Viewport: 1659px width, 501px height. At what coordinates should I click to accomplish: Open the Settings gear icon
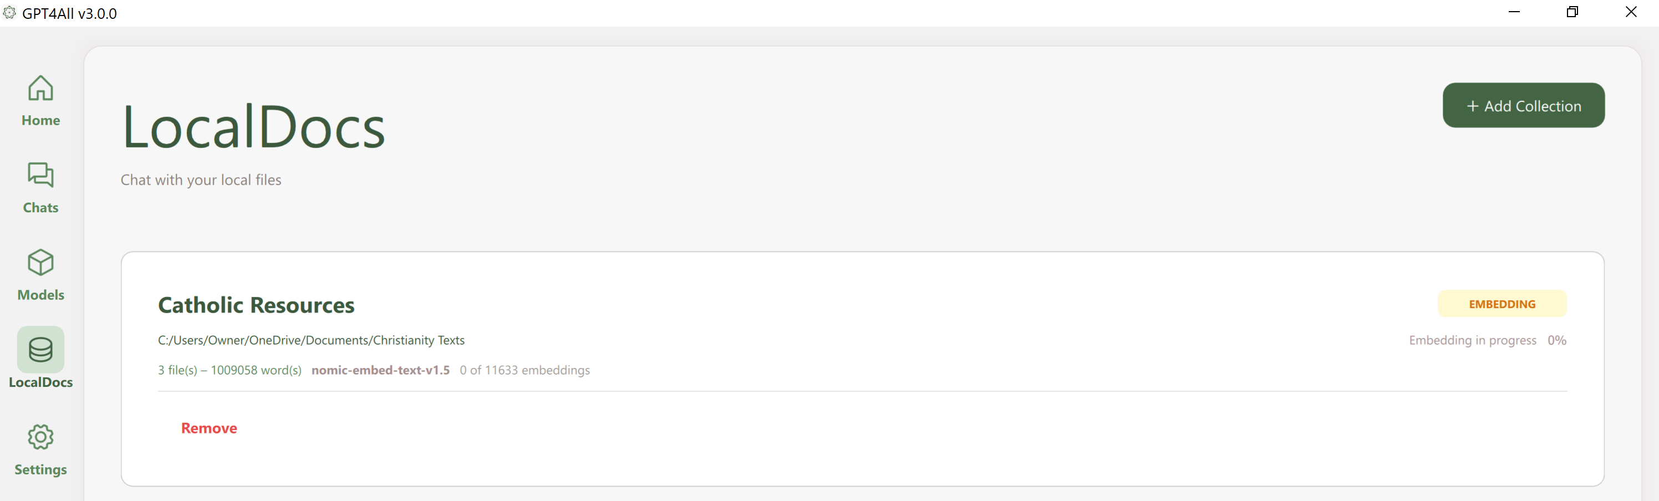(x=40, y=437)
